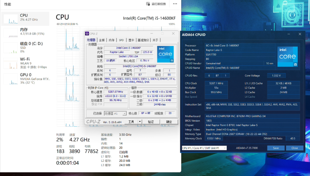Viewport: 310px width, 176px height.
Task: Click the 三级 cache value 24 MBytes in CPU-Z
Action: click(x=160, y=104)
